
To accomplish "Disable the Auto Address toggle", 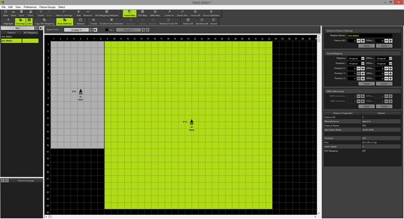I will click(x=64, y=22).
